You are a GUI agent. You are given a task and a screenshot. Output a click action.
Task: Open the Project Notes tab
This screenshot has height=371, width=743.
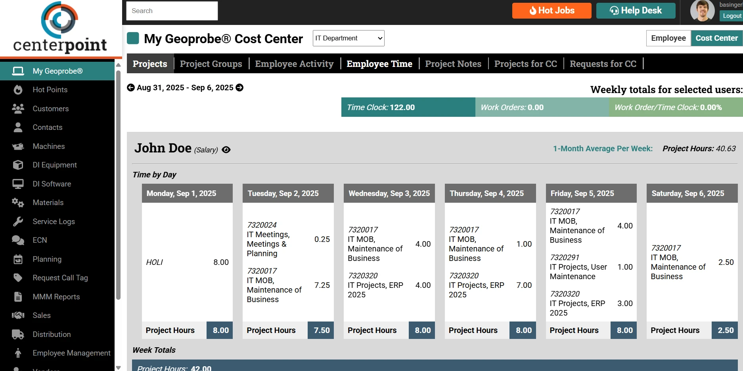pos(453,64)
